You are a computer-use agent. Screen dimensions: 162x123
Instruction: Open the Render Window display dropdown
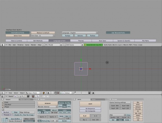click(15, 121)
